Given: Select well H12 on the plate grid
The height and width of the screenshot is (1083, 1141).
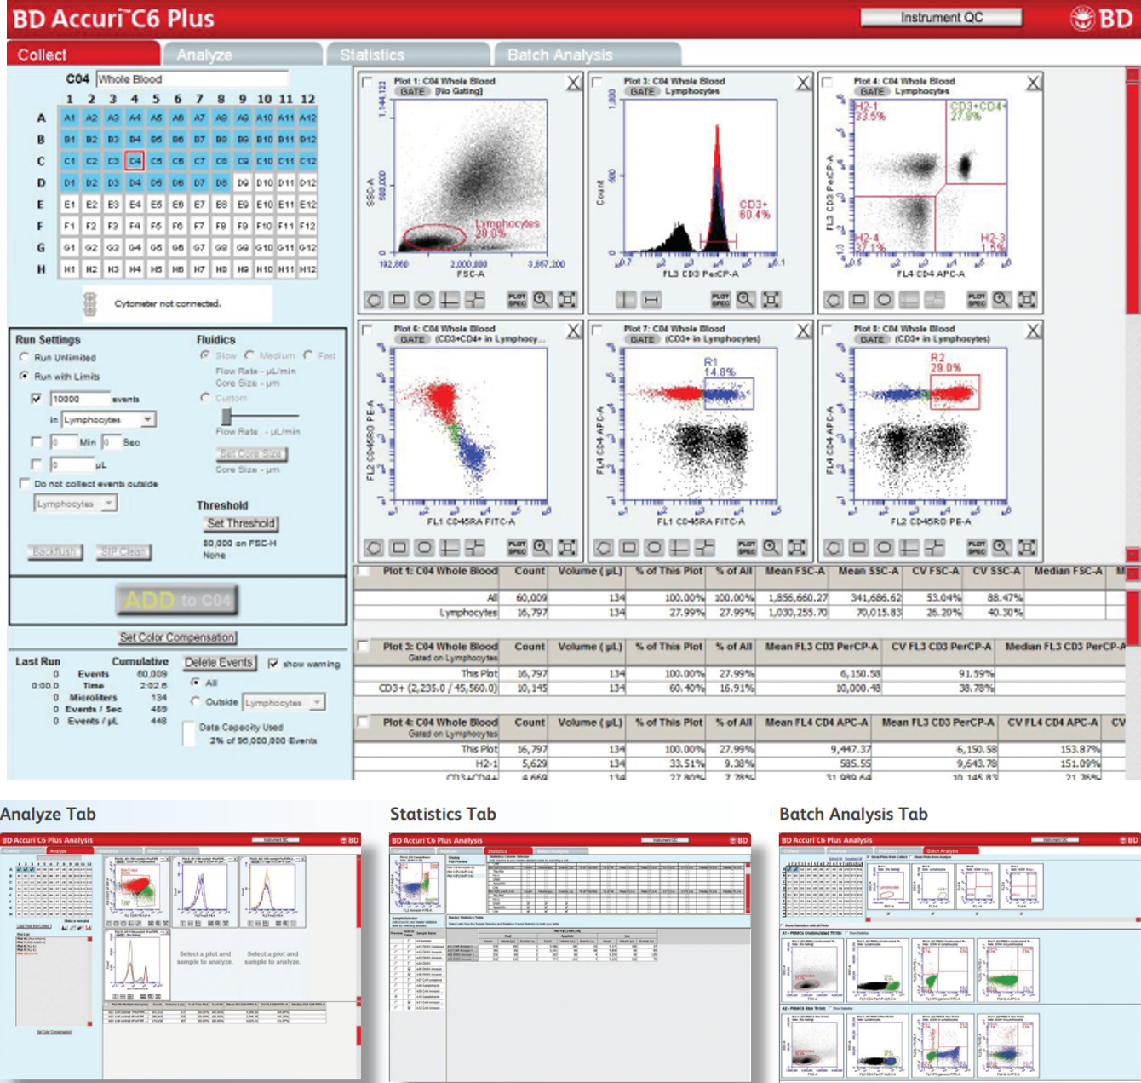Looking at the screenshot, I should 307,268.
